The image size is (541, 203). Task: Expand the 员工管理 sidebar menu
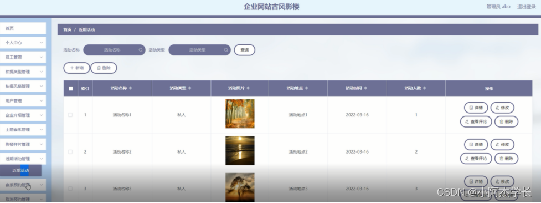(x=23, y=58)
